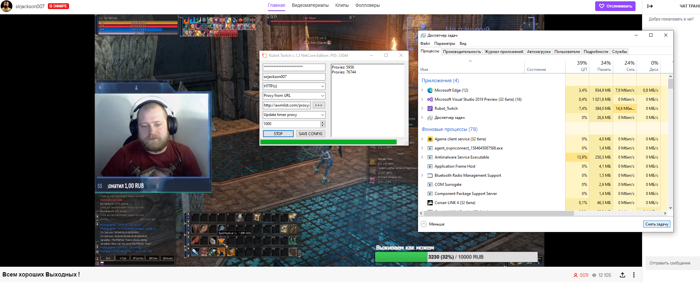This screenshot has height=282, width=700.
Task: Switch to the Производительность tab
Action: tap(462, 52)
